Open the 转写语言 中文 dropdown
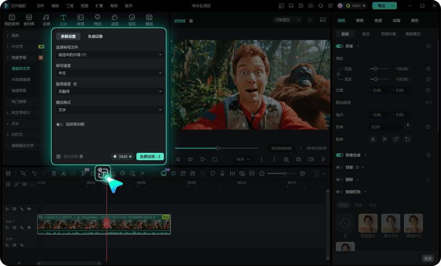The width and height of the screenshot is (441, 266). pos(110,73)
